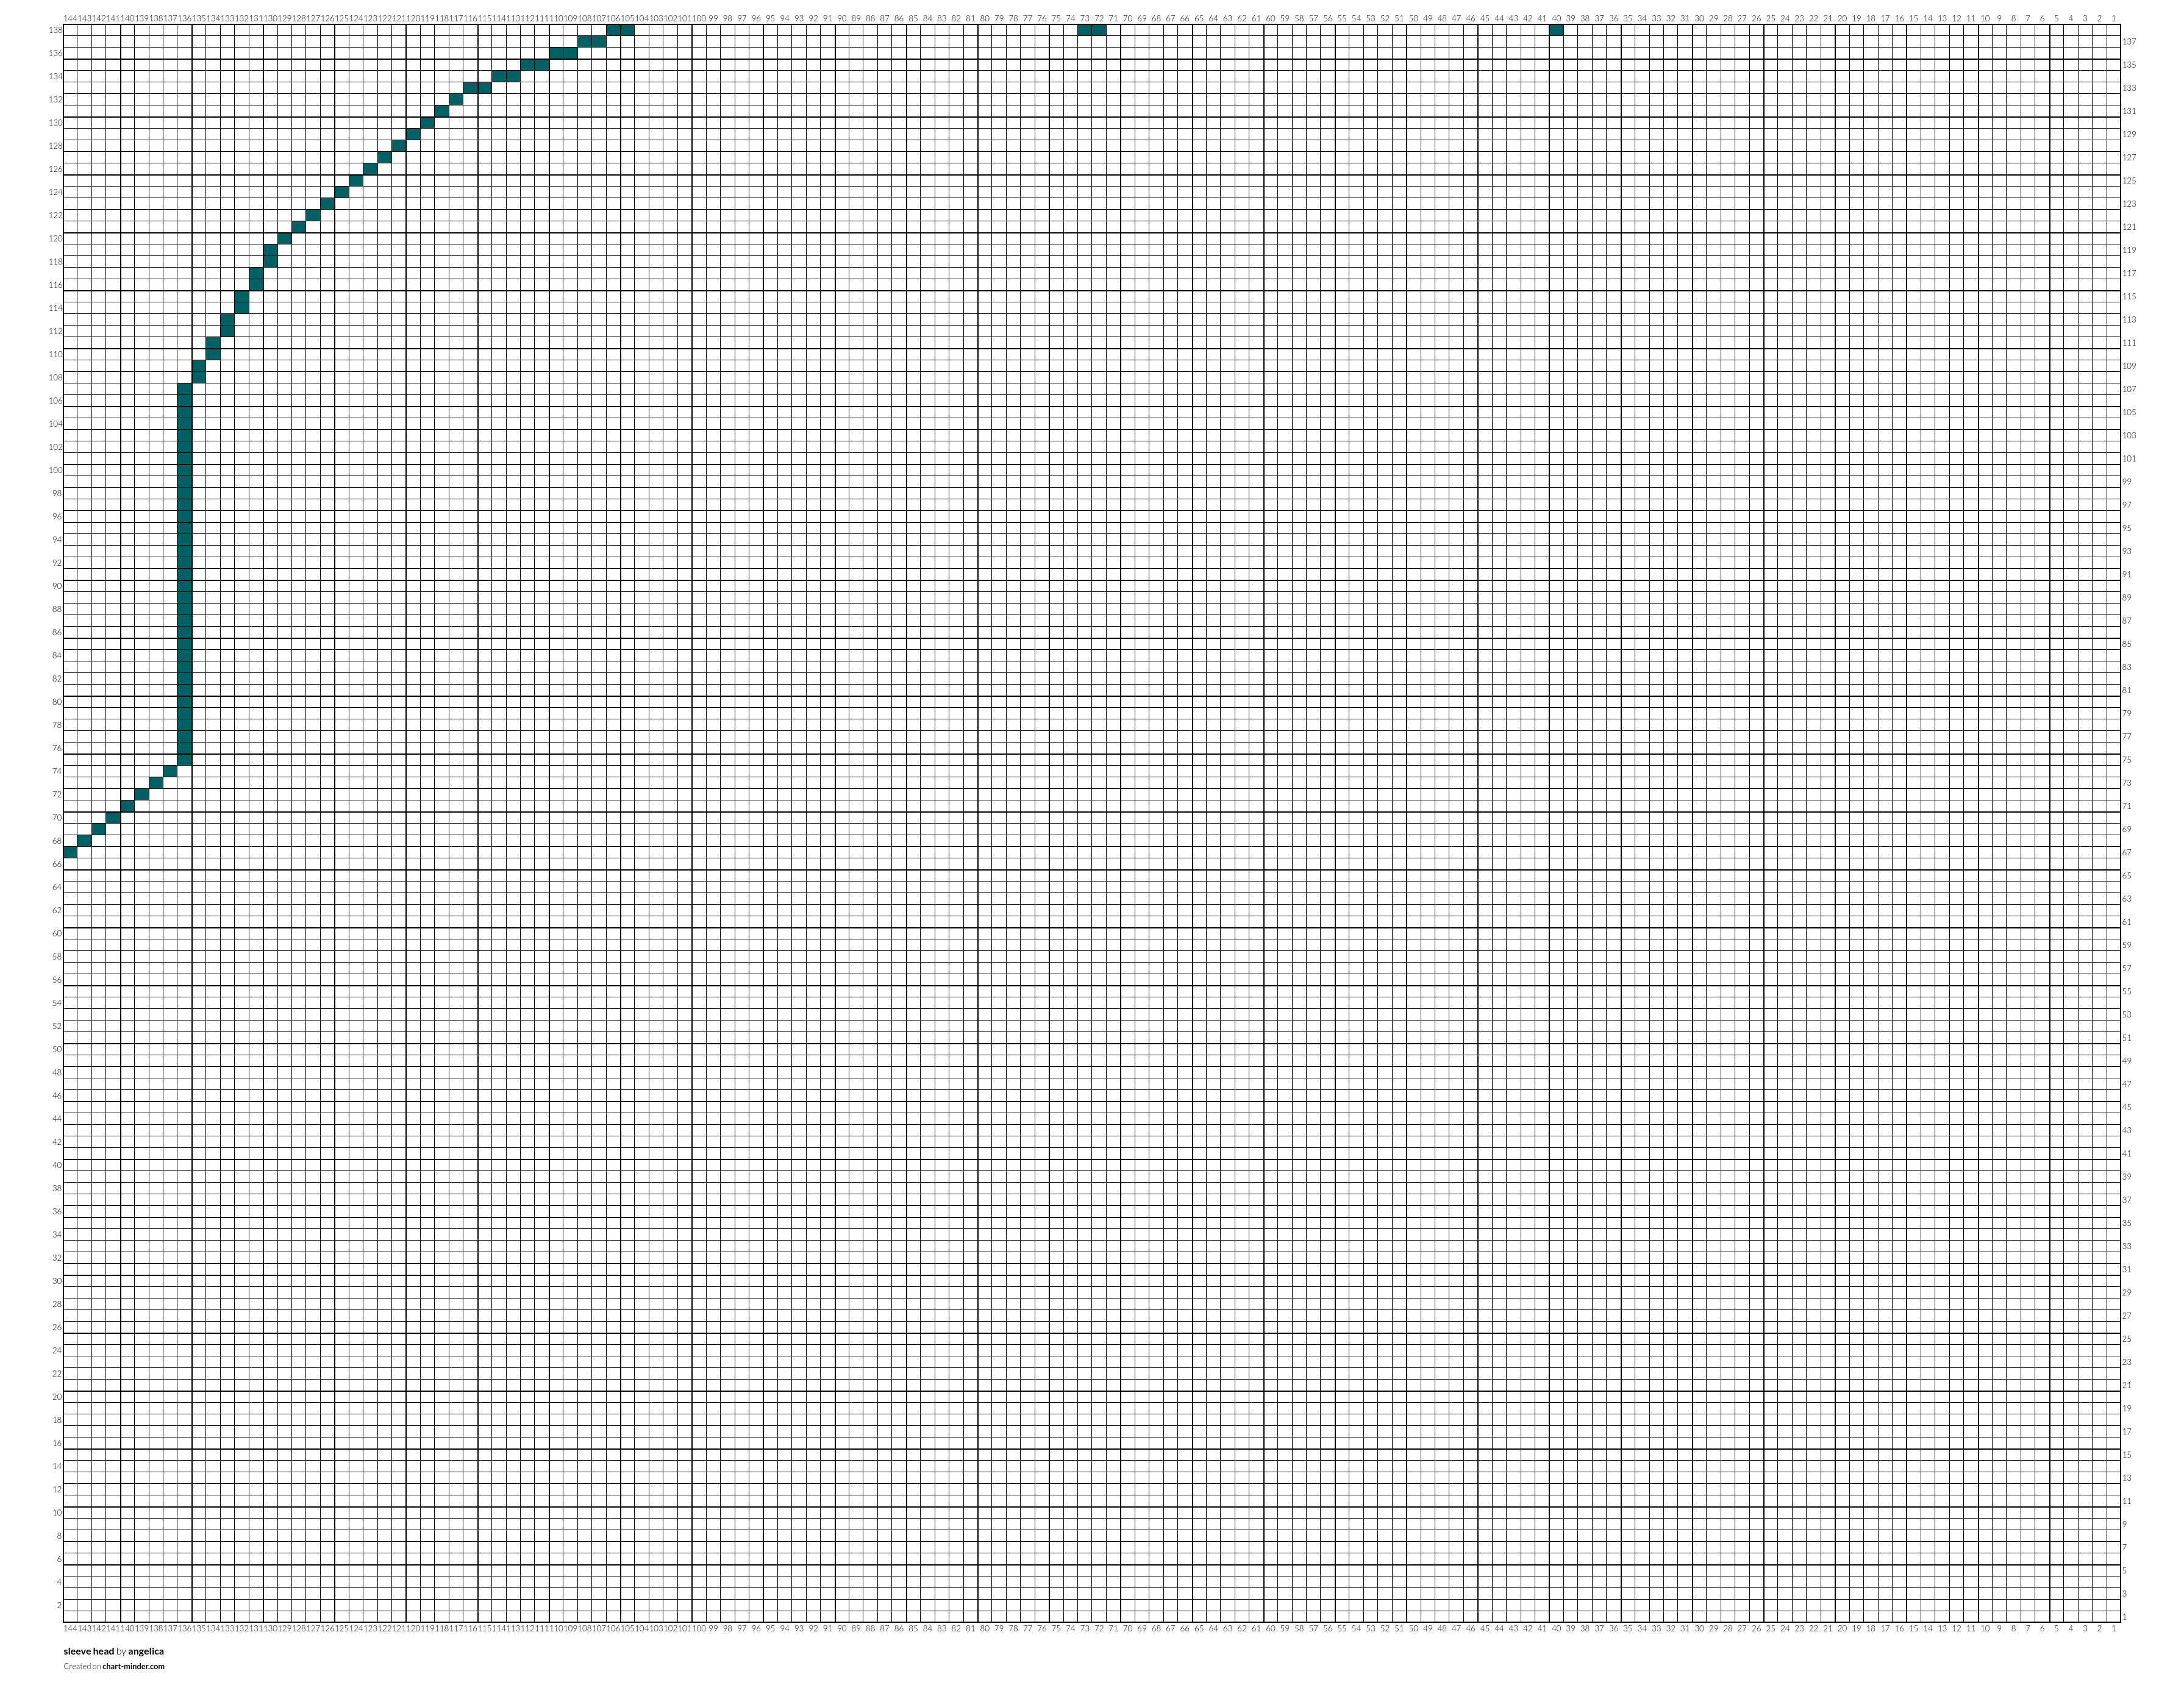Click column label 99 in the bottom footer
This screenshot has width=2184, height=1685.
click(x=713, y=1629)
